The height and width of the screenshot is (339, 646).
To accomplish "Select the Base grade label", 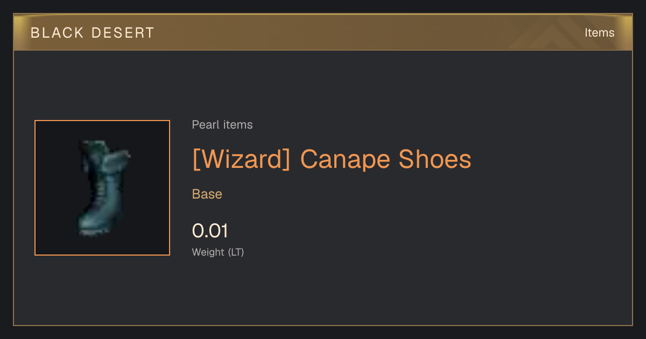I will (207, 194).
